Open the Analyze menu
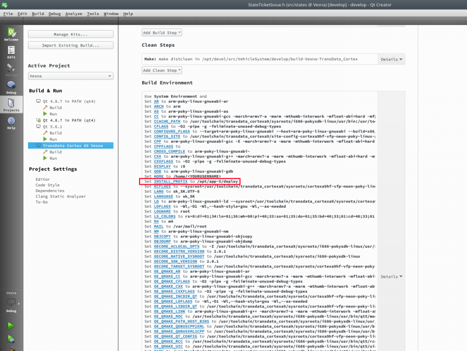The height and width of the screenshot is (351, 467). [74, 14]
